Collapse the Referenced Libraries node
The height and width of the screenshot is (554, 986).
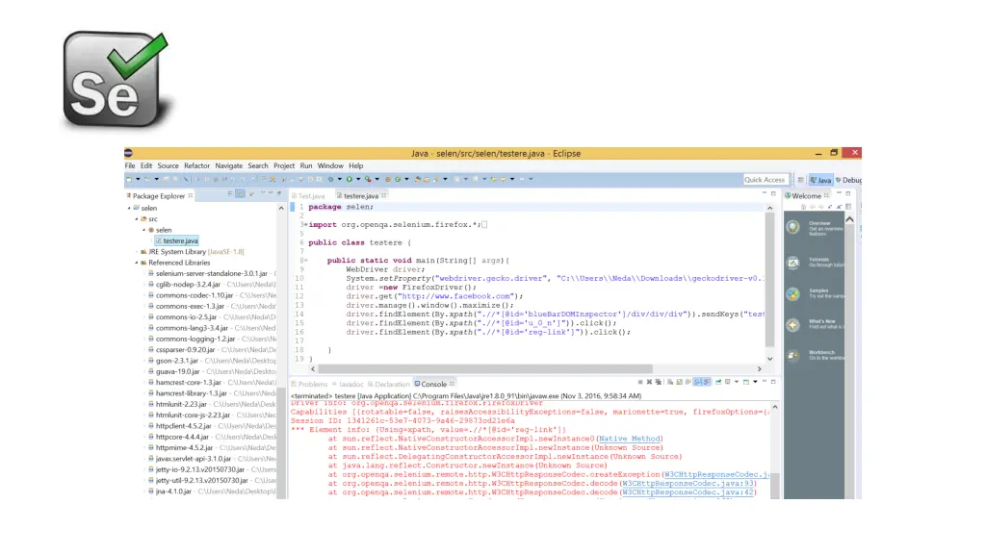pos(137,263)
